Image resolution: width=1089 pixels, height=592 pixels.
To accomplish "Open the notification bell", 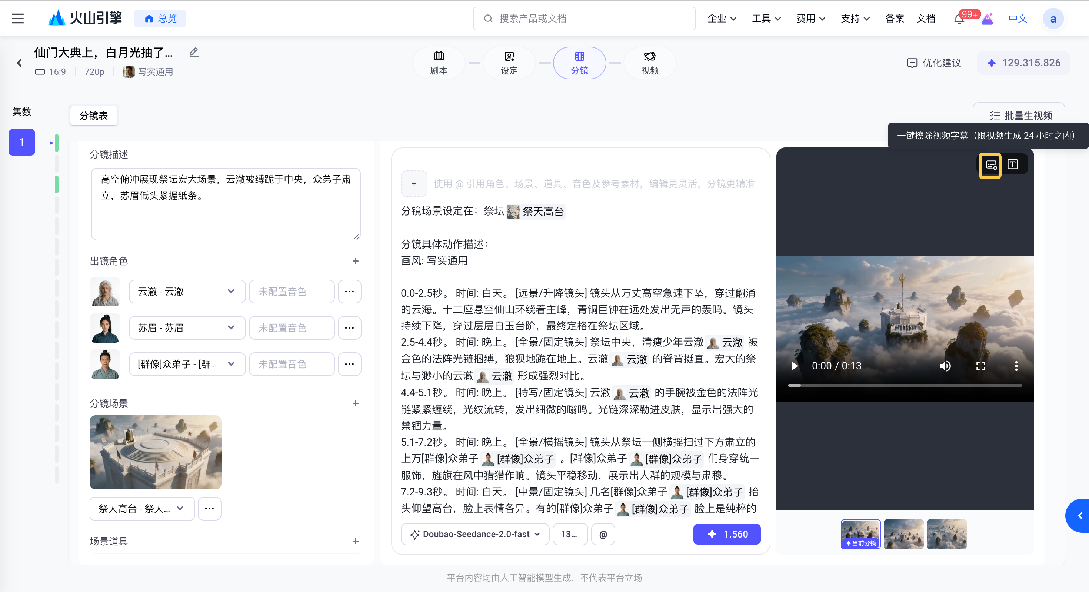I will coord(959,19).
